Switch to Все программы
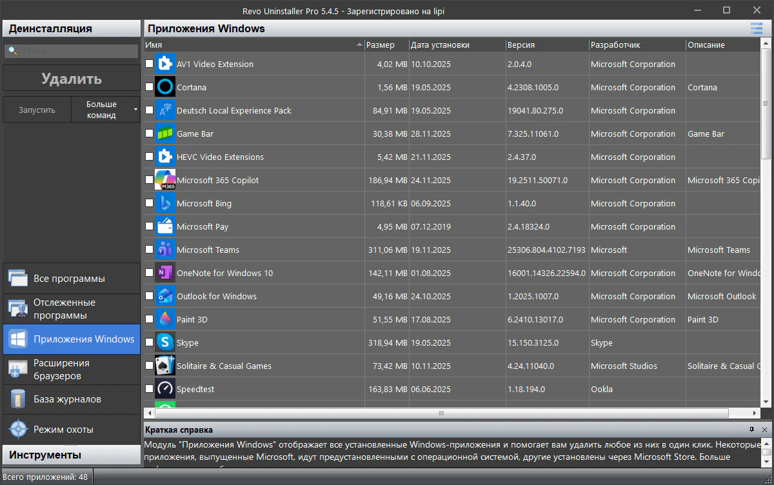The height and width of the screenshot is (485, 774). 71,279
